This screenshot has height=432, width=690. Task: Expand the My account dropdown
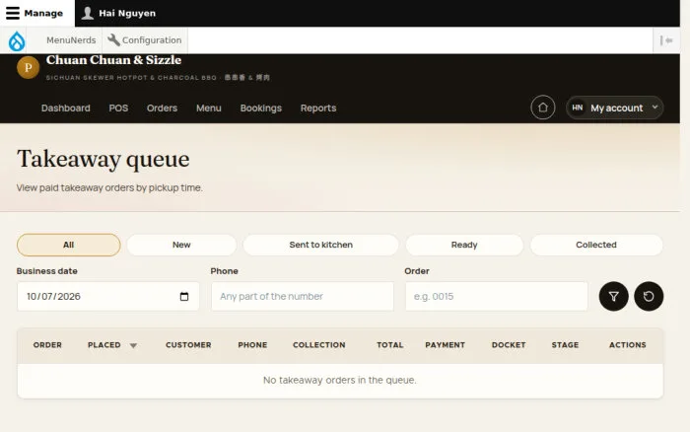point(615,108)
